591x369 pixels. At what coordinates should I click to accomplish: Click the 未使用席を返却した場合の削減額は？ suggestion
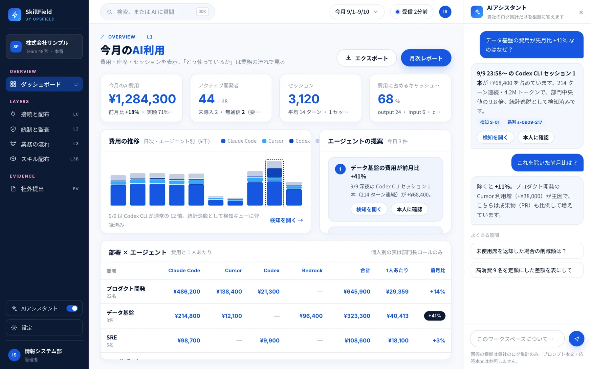tap(527, 251)
